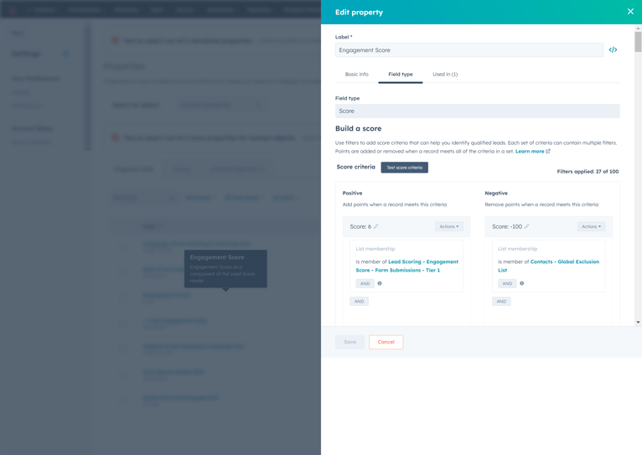Open Contacts Global Exclusion List link
Viewport: 642px width, 455px height.
[x=549, y=266]
